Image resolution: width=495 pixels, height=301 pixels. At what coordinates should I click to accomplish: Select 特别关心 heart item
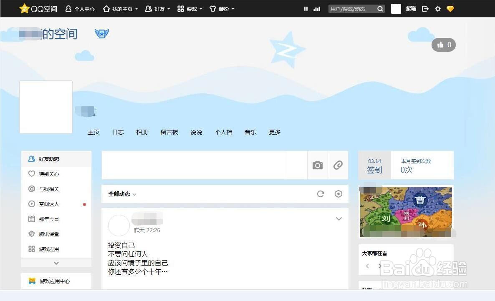56,174
